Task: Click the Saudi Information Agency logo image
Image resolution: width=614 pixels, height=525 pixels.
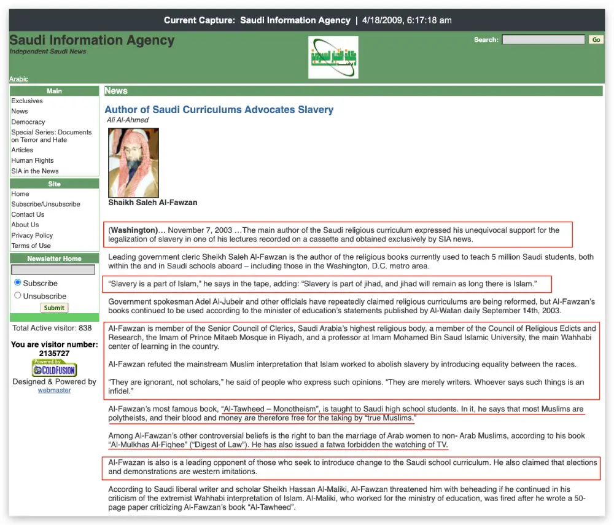Action: 333,58
